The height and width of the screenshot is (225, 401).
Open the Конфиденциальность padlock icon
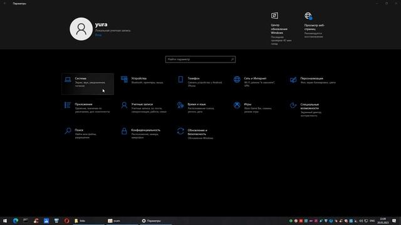pyautogui.click(x=124, y=131)
